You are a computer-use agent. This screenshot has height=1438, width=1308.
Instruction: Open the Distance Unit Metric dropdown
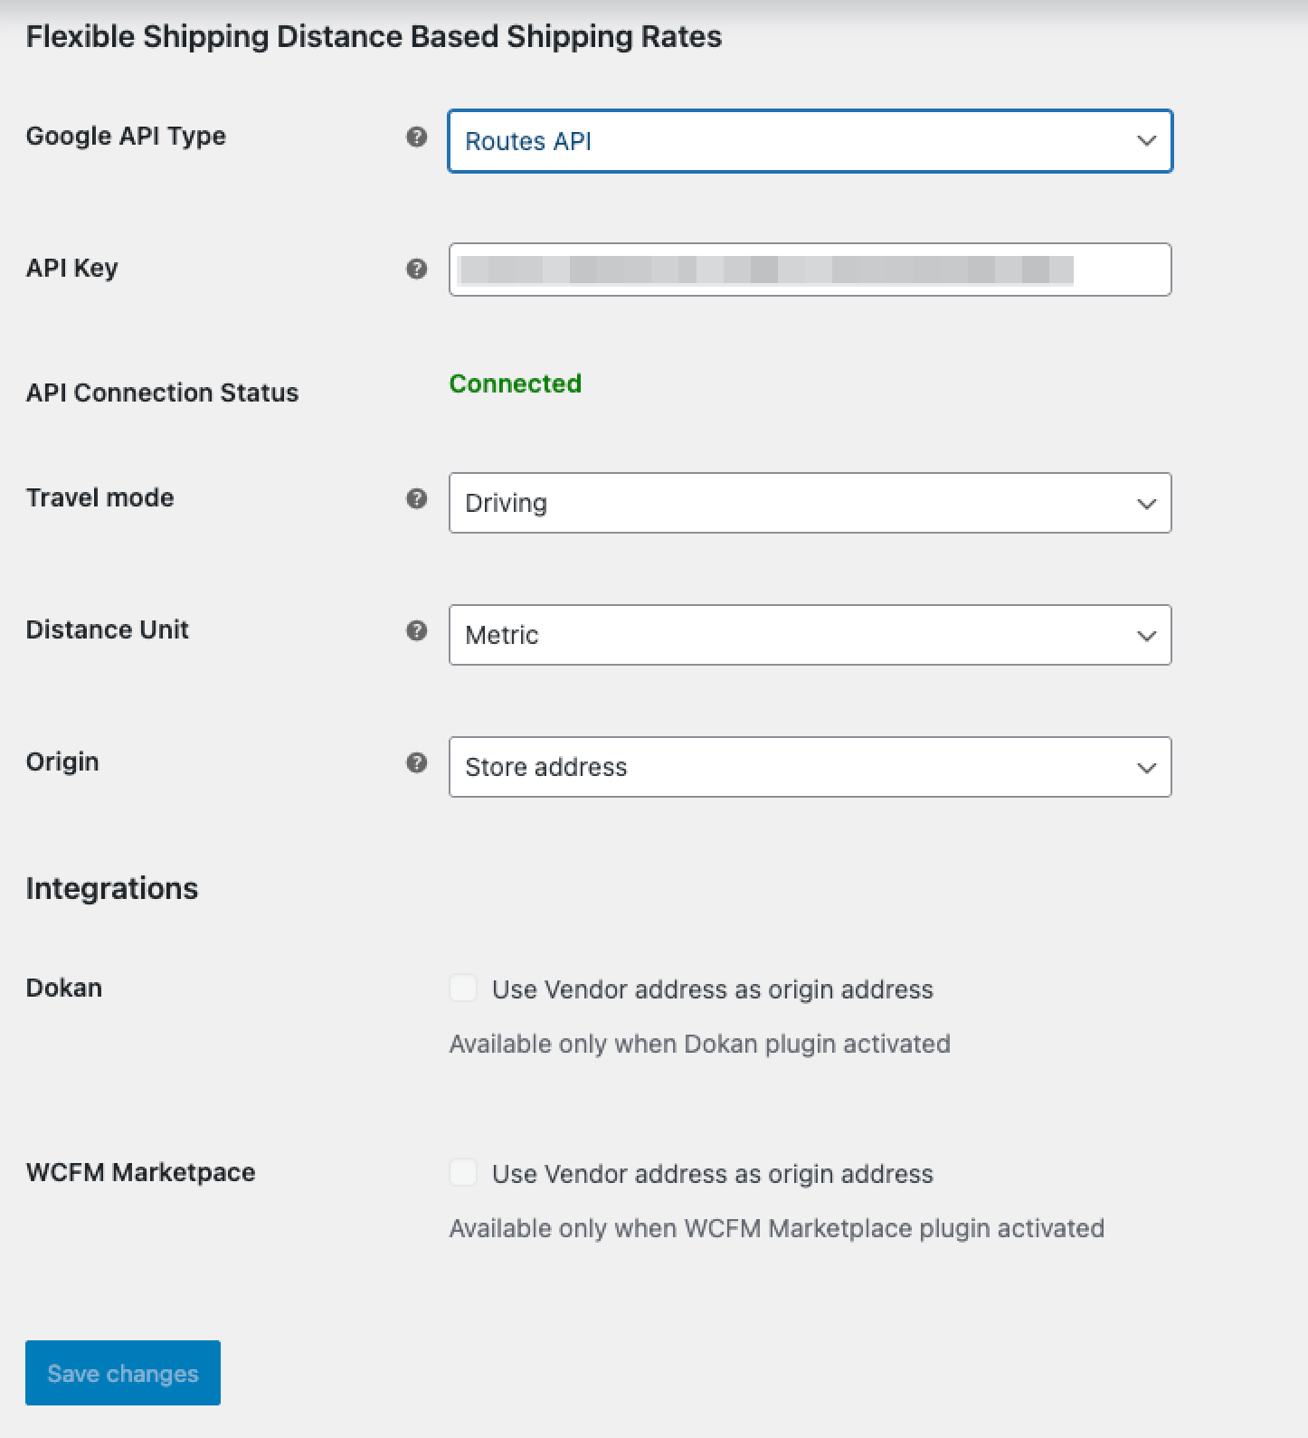pos(810,635)
